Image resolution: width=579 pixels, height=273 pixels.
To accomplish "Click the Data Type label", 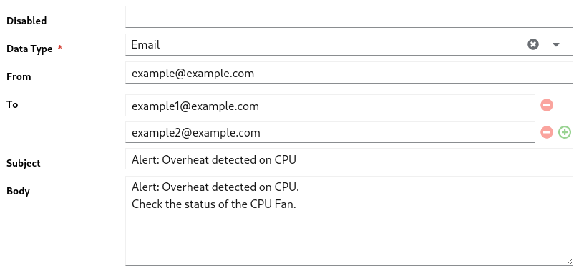I will [x=29, y=49].
